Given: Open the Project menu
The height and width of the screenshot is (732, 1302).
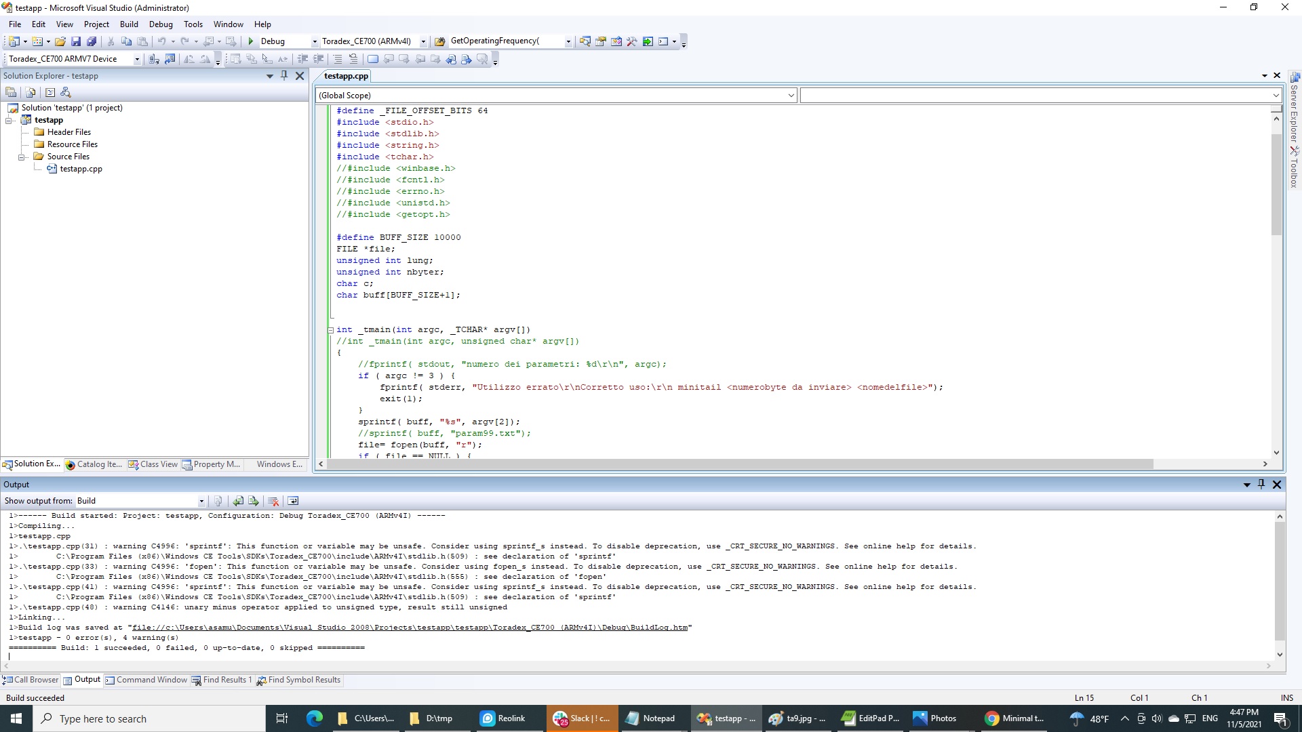Looking at the screenshot, I should point(96,24).
